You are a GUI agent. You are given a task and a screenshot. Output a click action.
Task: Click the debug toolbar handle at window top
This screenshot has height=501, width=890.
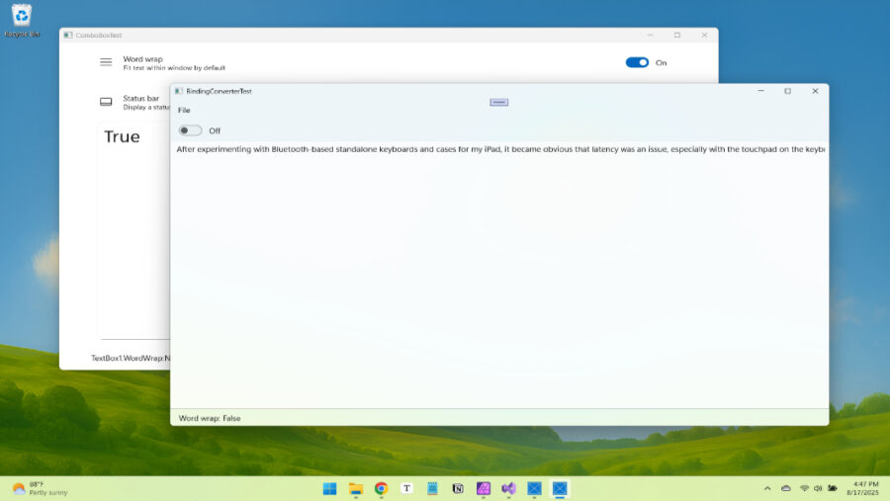tap(499, 102)
